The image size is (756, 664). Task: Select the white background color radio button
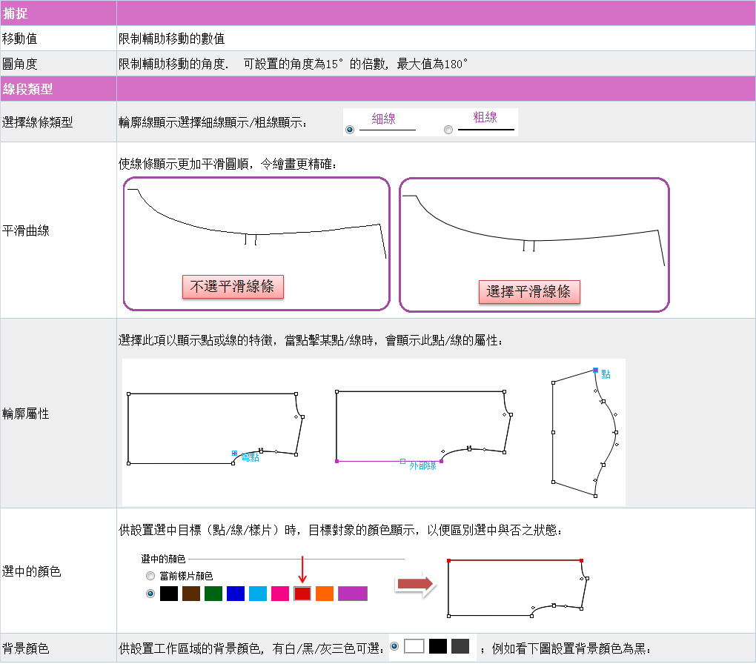tap(394, 646)
